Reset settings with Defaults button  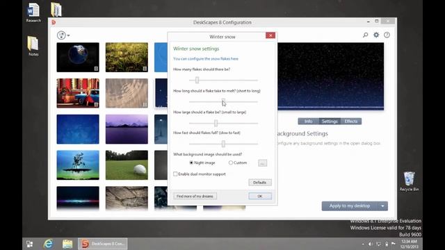pyautogui.click(x=260, y=182)
